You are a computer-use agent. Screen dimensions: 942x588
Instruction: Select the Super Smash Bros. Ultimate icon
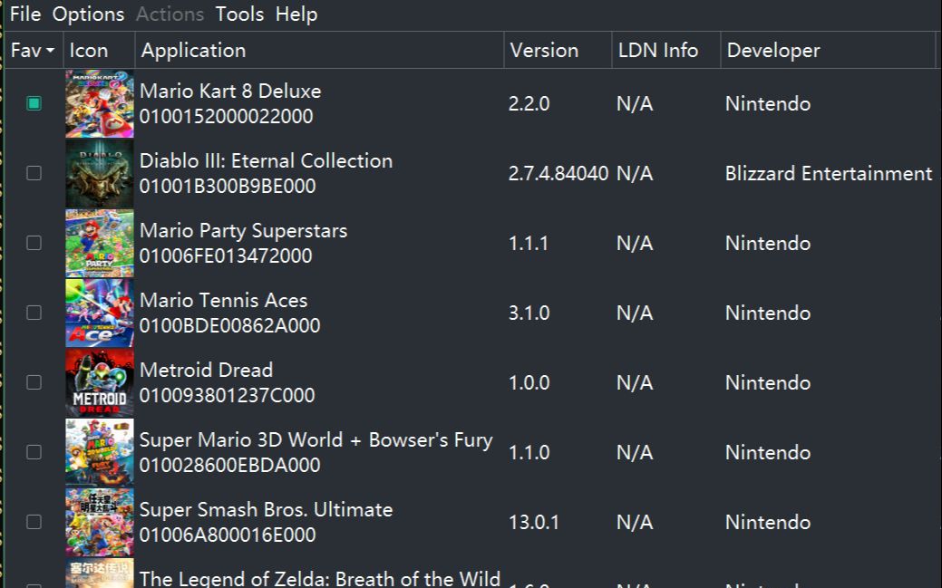(x=100, y=522)
